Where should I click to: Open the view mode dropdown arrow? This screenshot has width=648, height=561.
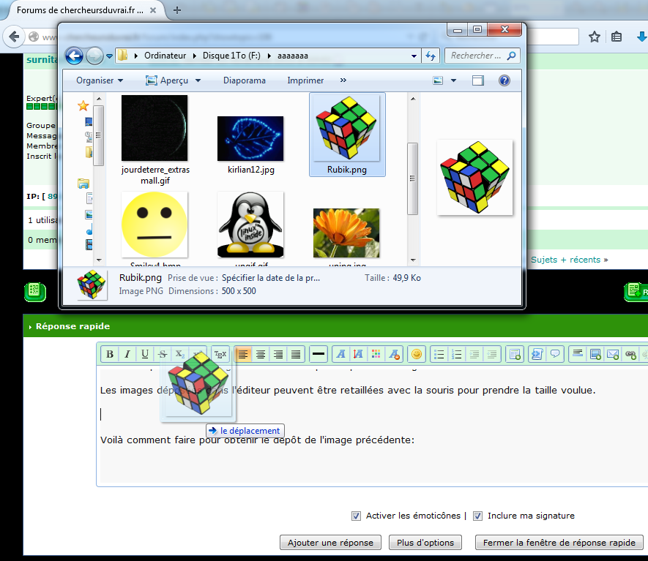coord(453,80)
